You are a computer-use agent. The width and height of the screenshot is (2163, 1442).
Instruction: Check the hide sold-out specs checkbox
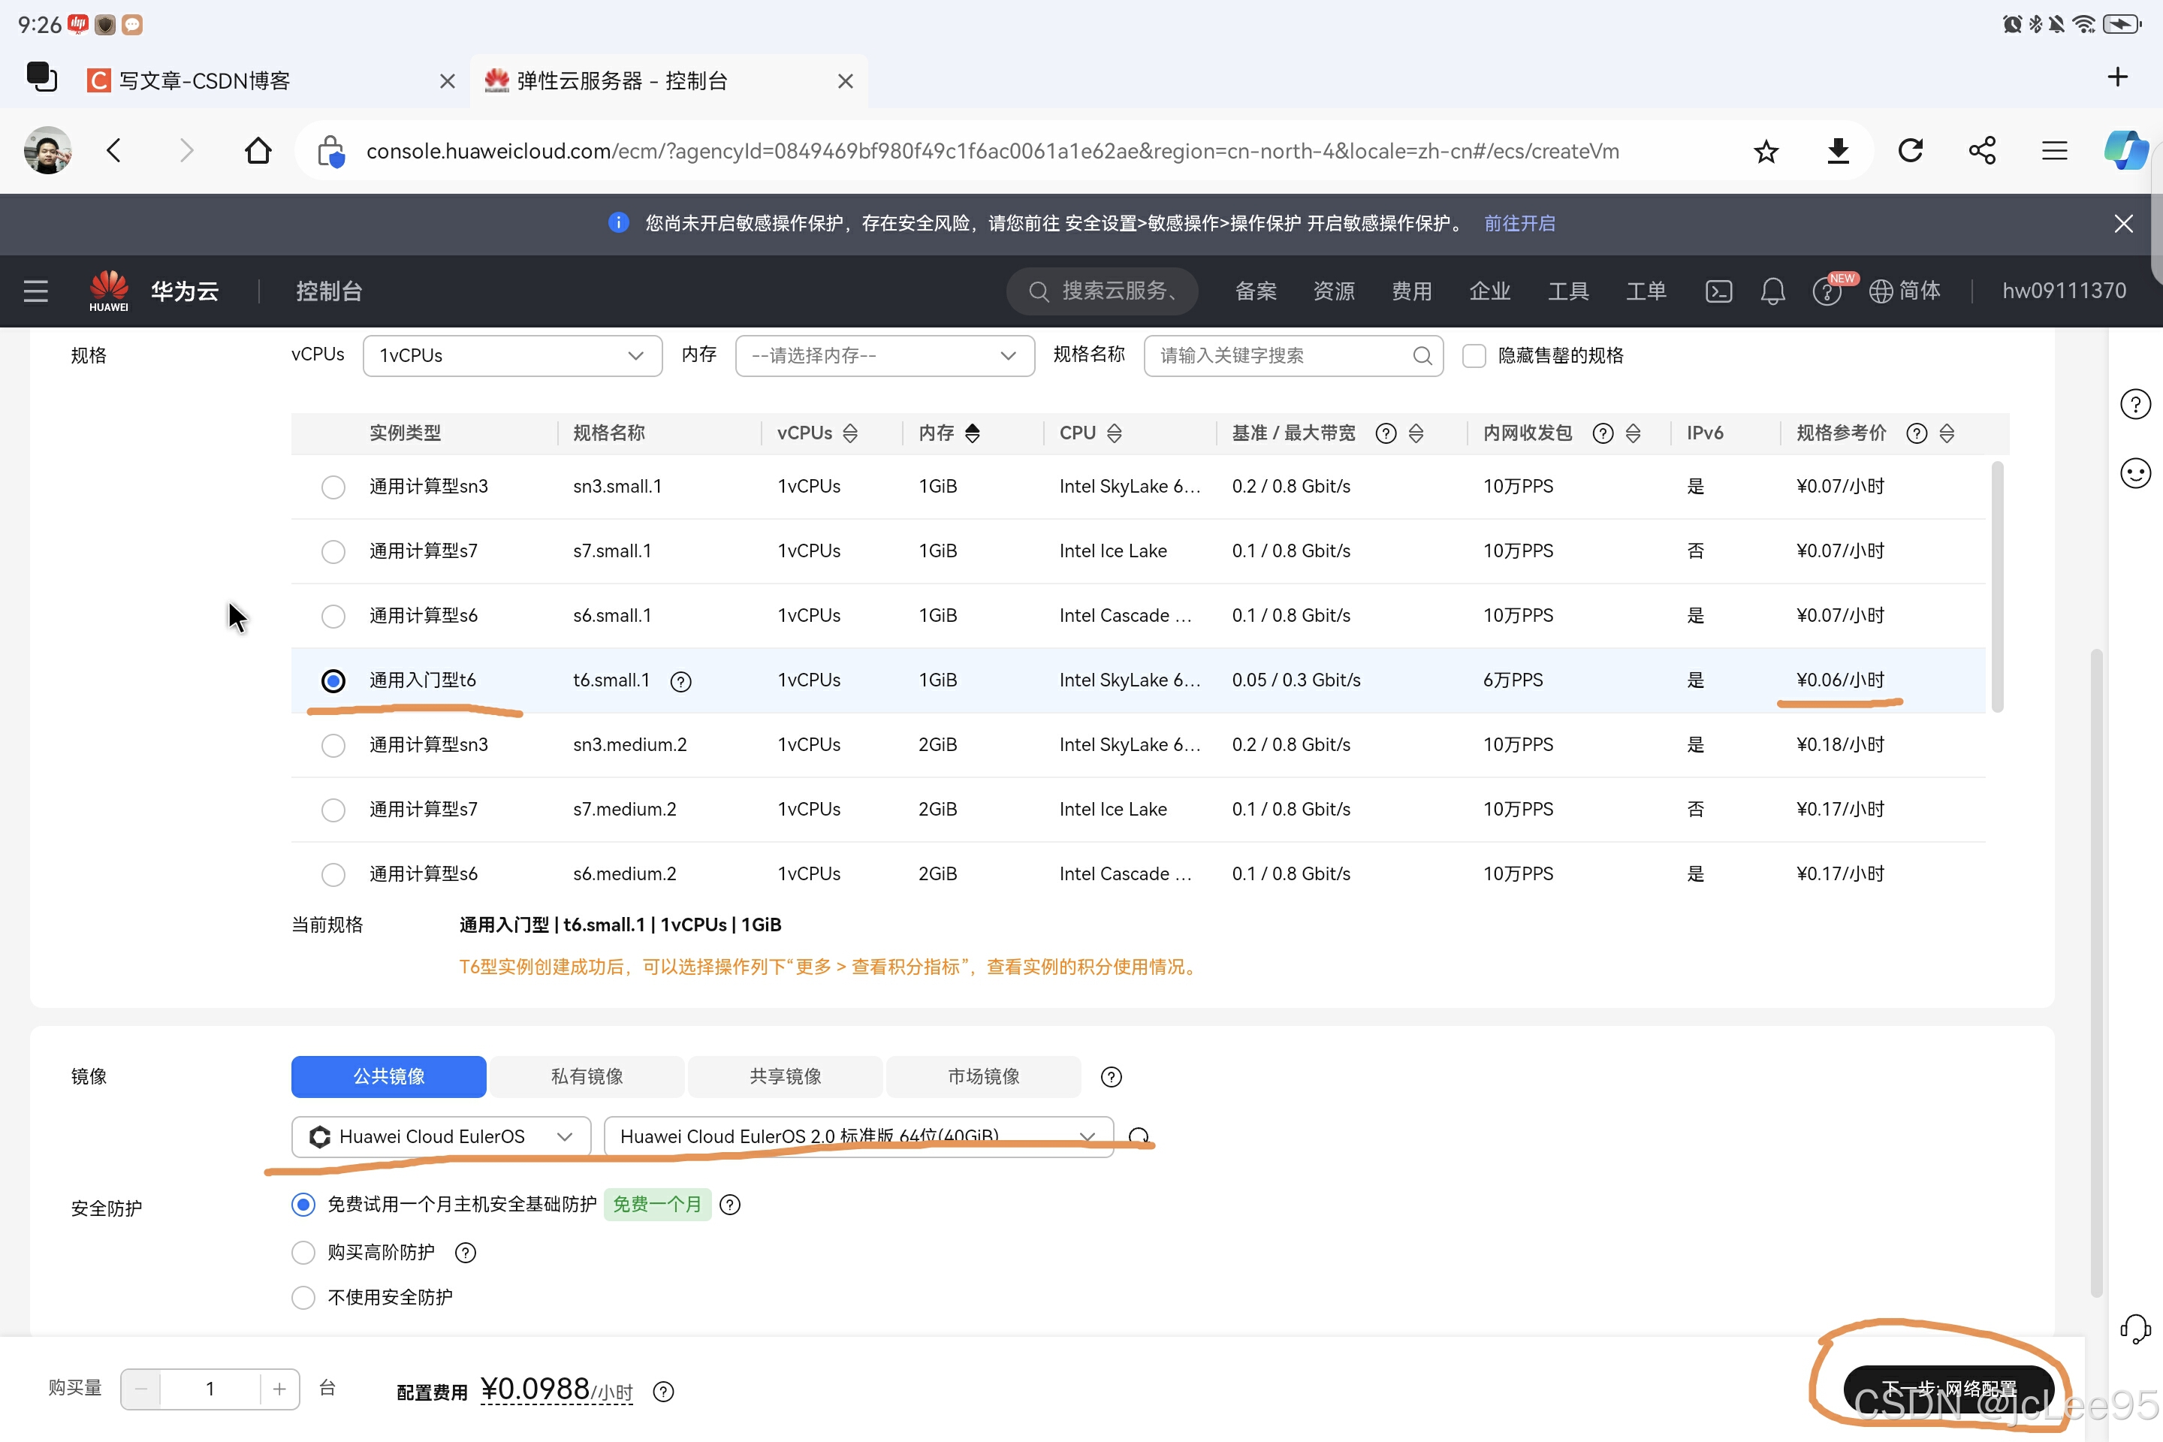(1474, 356)
